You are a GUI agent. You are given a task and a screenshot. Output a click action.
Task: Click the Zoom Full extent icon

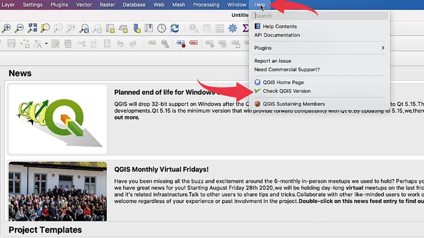tap(32, 28)
